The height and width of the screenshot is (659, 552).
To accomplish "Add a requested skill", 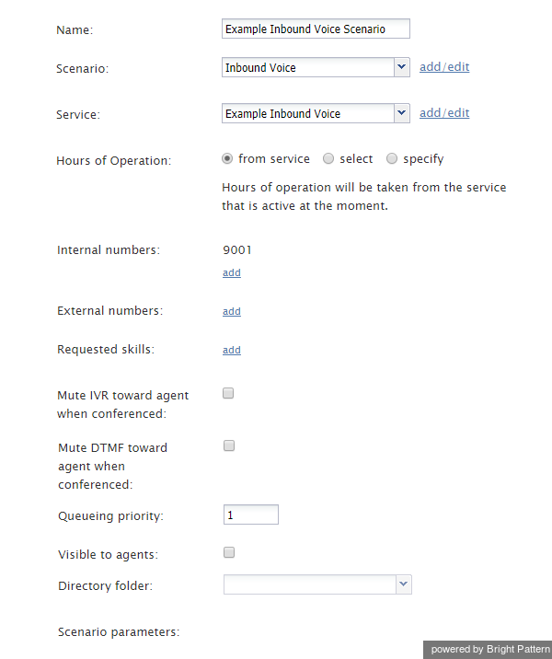I will [232, 351].
